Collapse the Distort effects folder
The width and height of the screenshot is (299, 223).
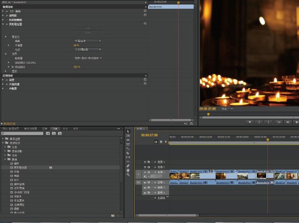point(5,159)
